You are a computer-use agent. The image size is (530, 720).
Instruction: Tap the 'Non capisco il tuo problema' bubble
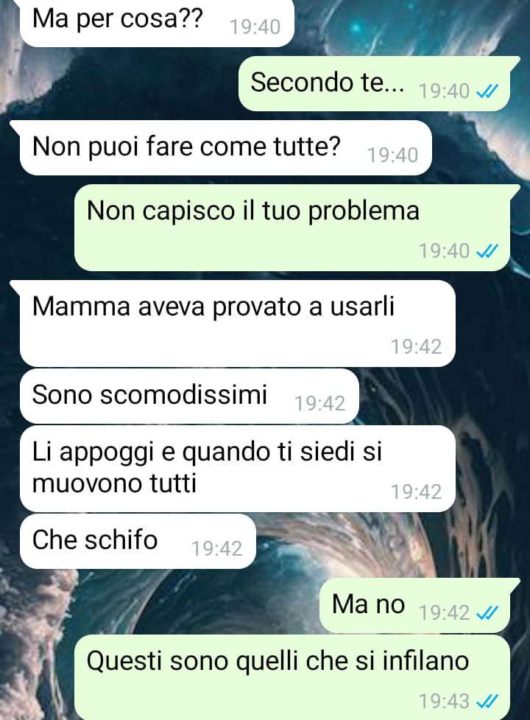[292, 228]
